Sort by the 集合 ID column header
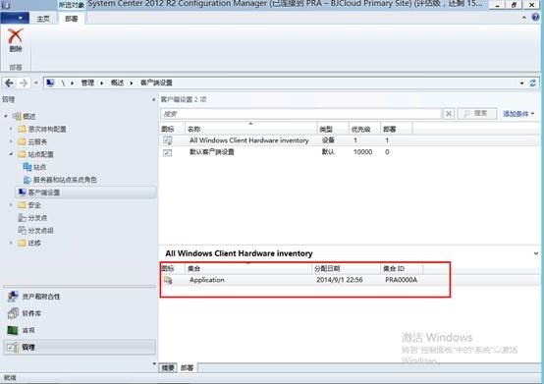 pos(402,268)
